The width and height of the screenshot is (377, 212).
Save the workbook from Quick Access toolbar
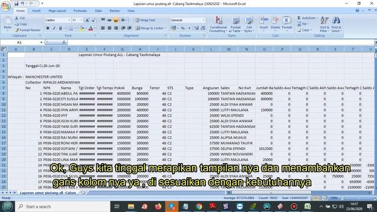point(16,4)
